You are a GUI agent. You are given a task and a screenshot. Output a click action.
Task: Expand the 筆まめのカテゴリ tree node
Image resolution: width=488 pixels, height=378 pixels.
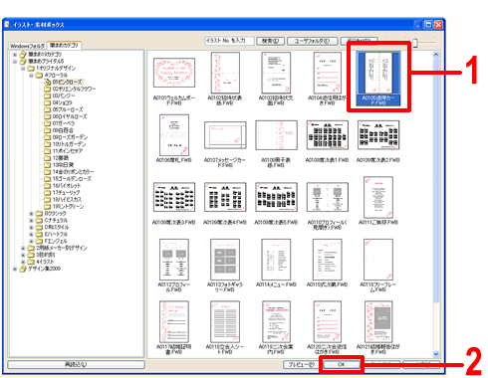pyautogui.click(x=15, y=55)
